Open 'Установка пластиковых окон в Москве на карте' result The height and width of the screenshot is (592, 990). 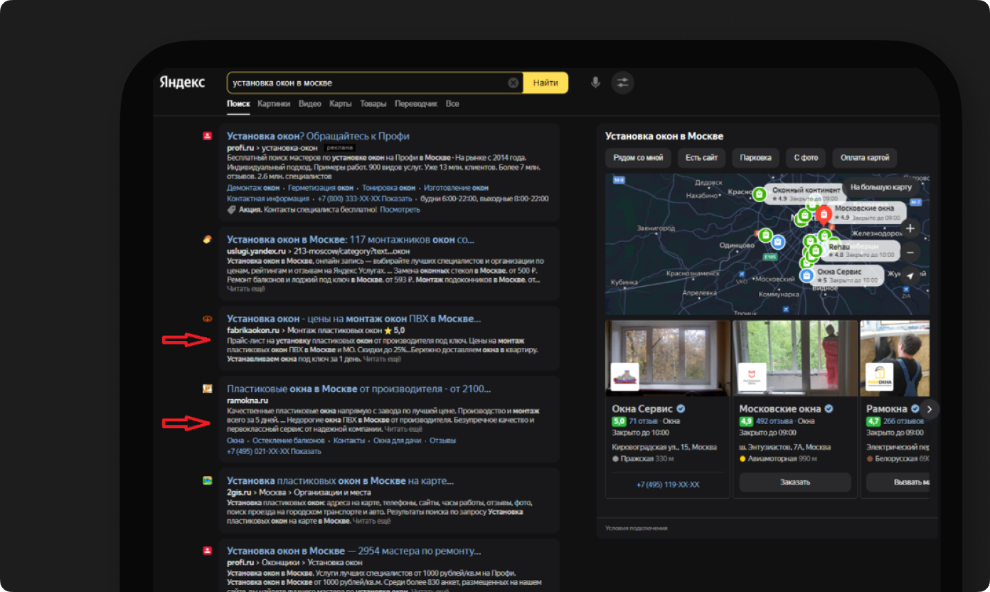(x=340, y=480)
